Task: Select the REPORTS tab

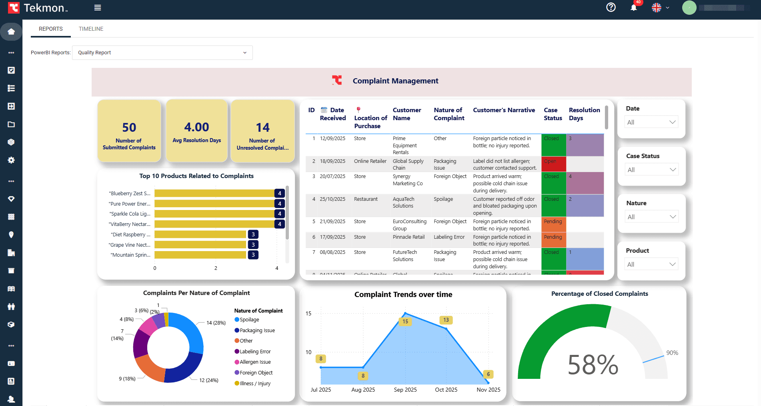Action: tap(50, 28)
